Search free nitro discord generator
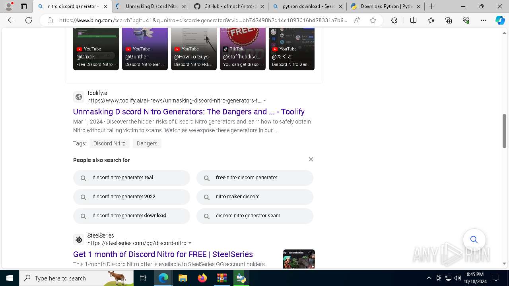Image resolution: width=509 pixels, height=286 pixels. click(x=255, y=178)
